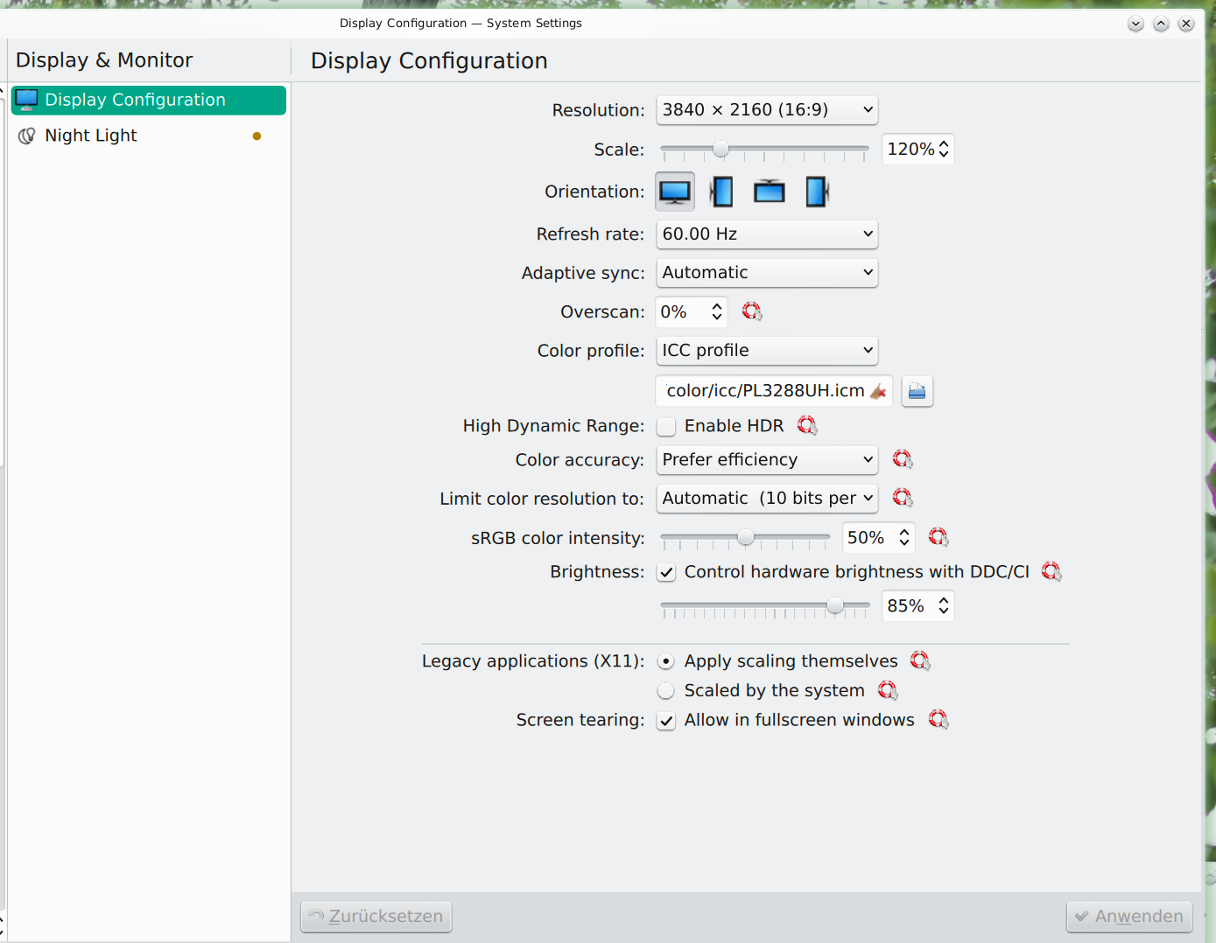The width and height of the screenshot is (1216, 943).
Task: Choose the upside-down orientation icon
Action: coord(769,192)
